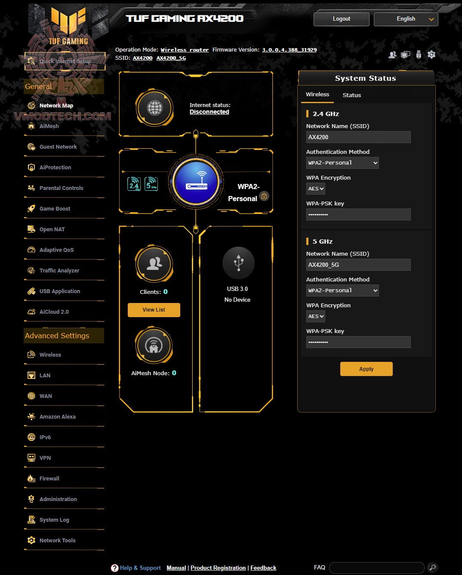Viewport: 462px width, 575px height.
Task: Click the Disconnected internet status link
Action: pos(209,112)
